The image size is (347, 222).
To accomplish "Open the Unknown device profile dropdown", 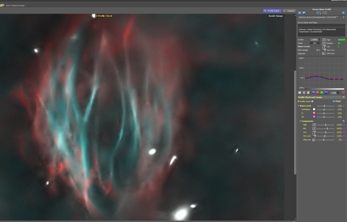I will point(344,17).
